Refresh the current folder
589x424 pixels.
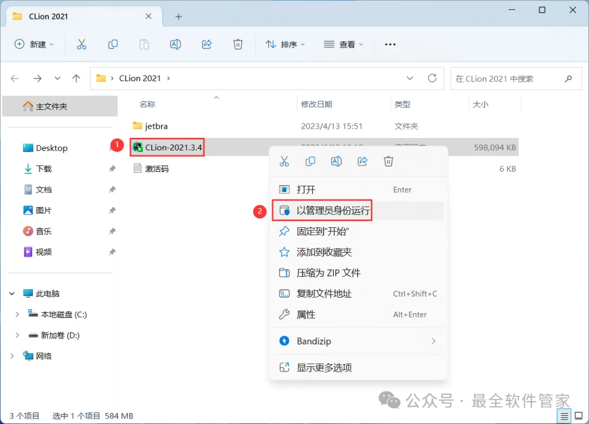432,78
